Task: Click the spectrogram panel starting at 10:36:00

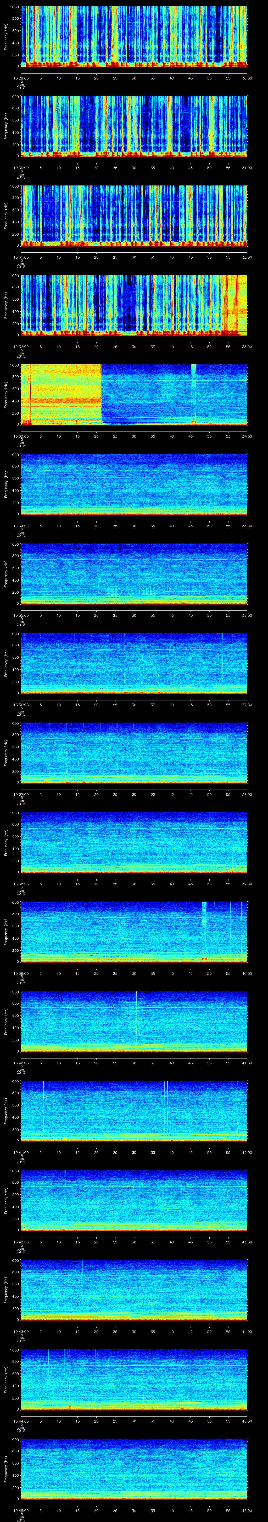Action: [x=134, y=663]
